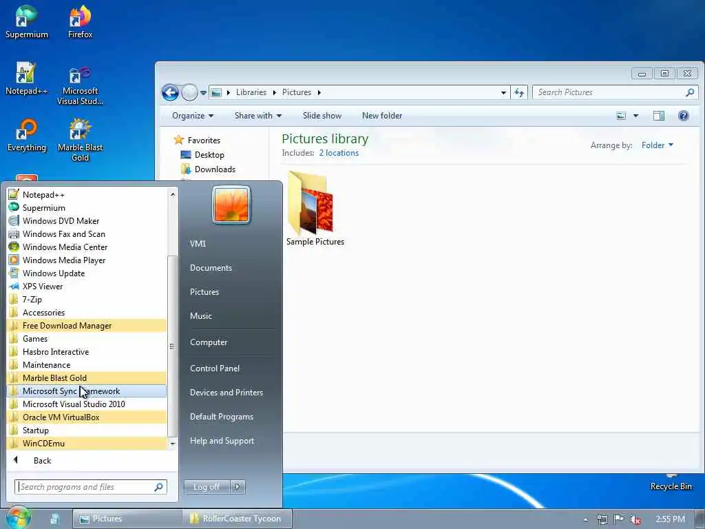Open Notepad++ in the Start menu list
This screenshot has height=529, width=705.
(87, 195)
